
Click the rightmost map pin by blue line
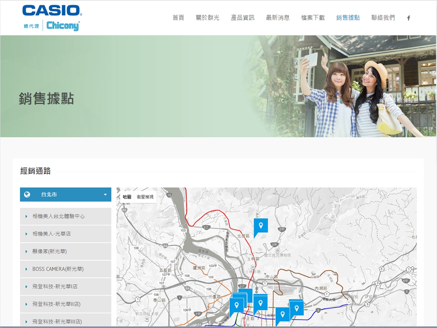coord(297,308)
